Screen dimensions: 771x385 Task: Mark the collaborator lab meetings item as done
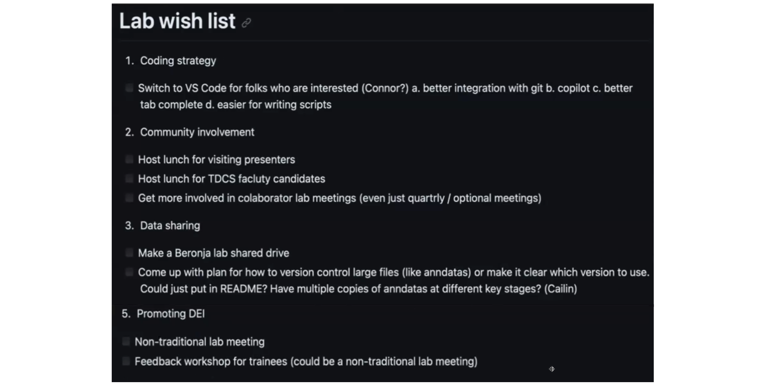point(129,198)
